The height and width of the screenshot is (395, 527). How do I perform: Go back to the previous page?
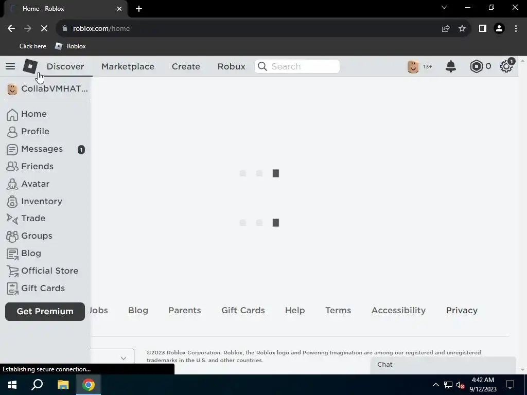pos(11,29)
